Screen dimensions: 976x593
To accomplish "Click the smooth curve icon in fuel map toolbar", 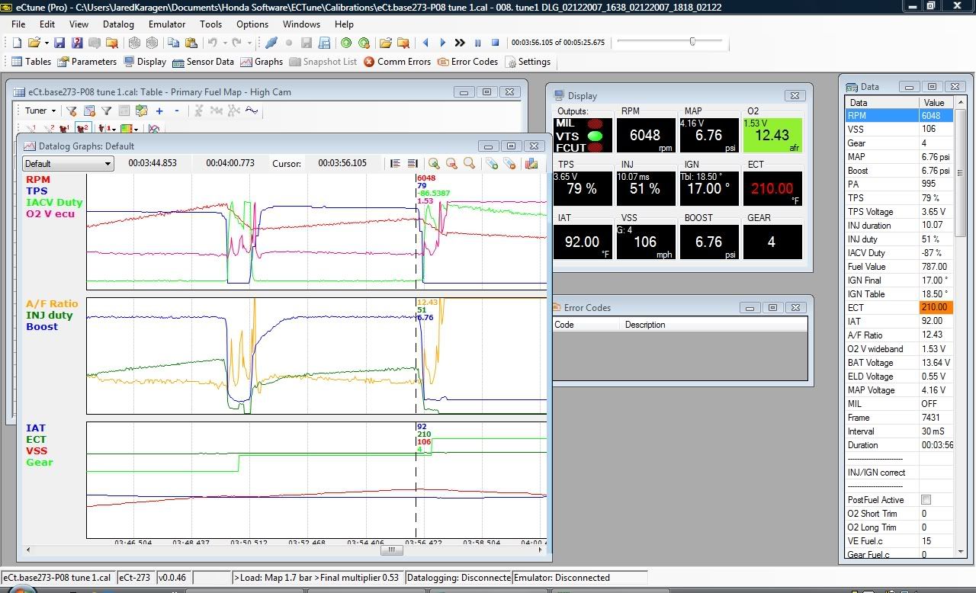I will click(x=252, y=111).
